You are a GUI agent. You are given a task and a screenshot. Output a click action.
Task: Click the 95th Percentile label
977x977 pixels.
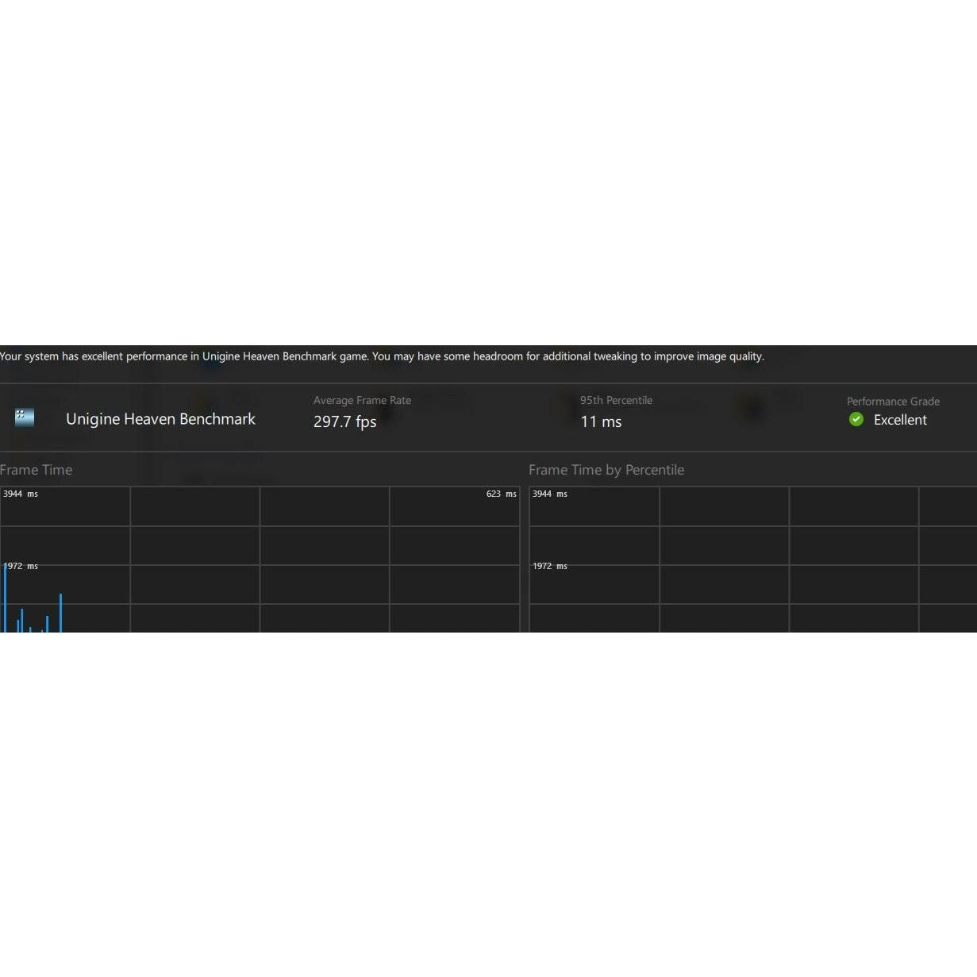coord(616,400)
